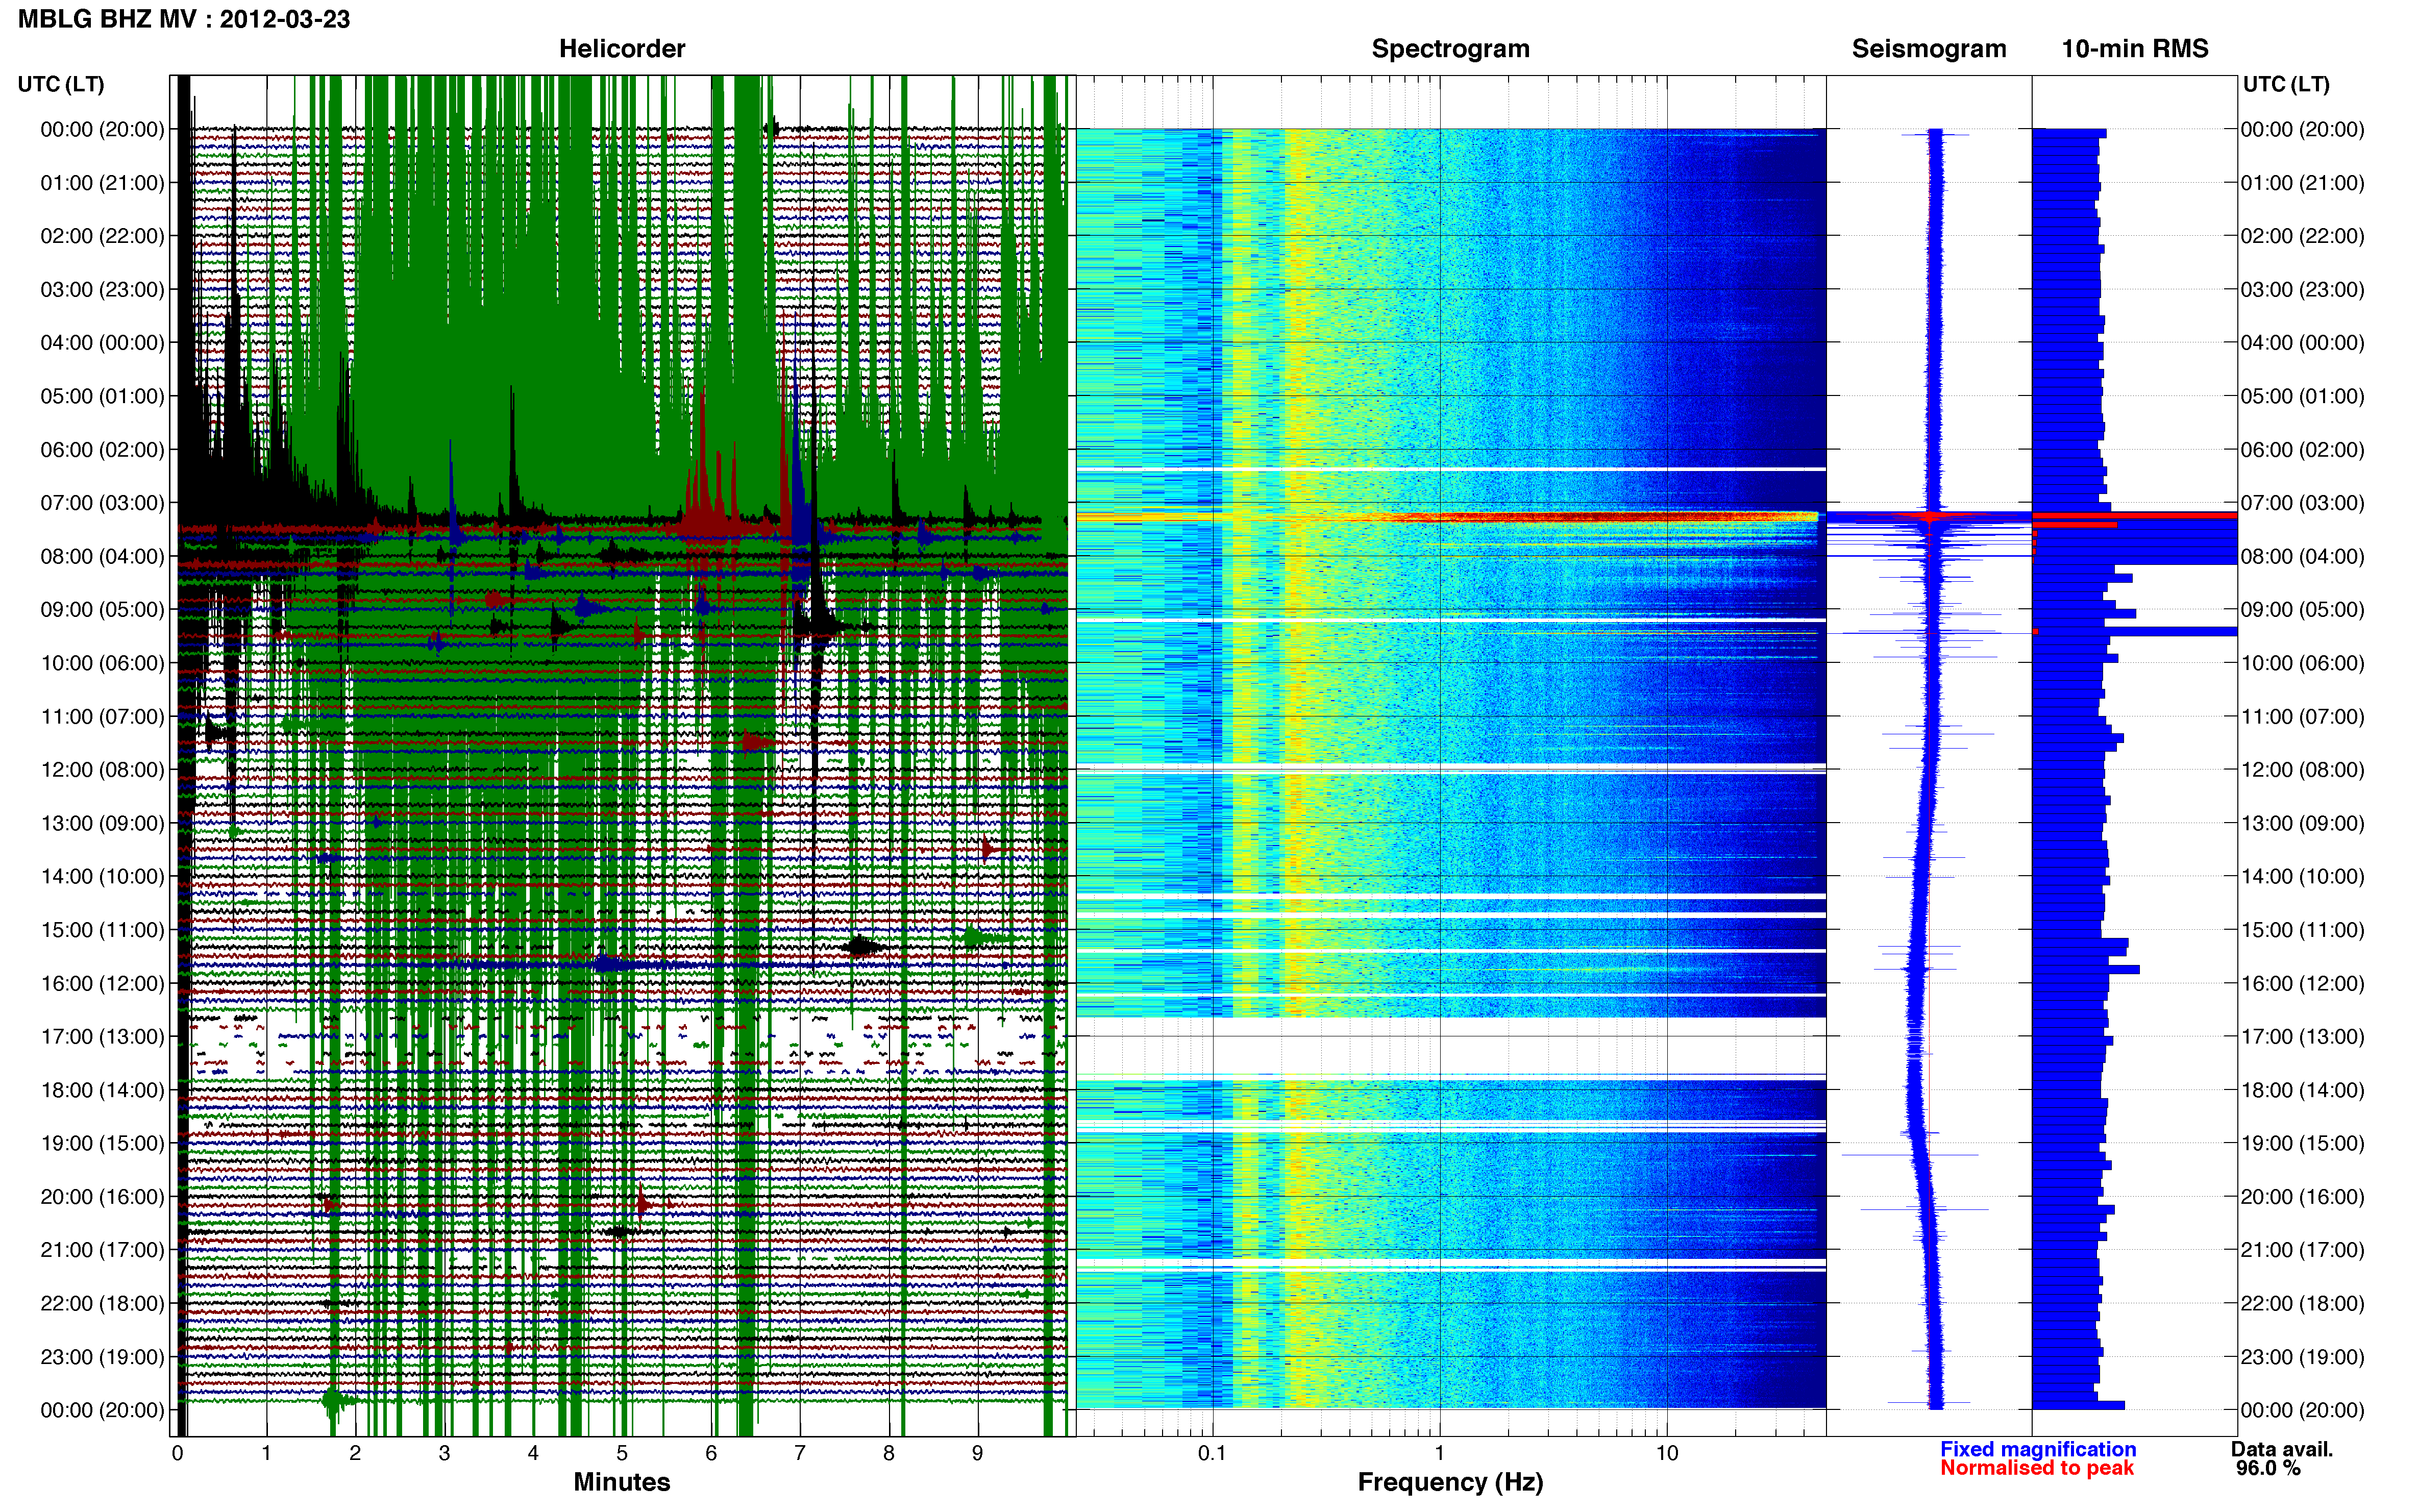Click the right '03:00 (23:00)' time label
This screenshot has width=2419, height=1512.
(x=2302, y=289)
